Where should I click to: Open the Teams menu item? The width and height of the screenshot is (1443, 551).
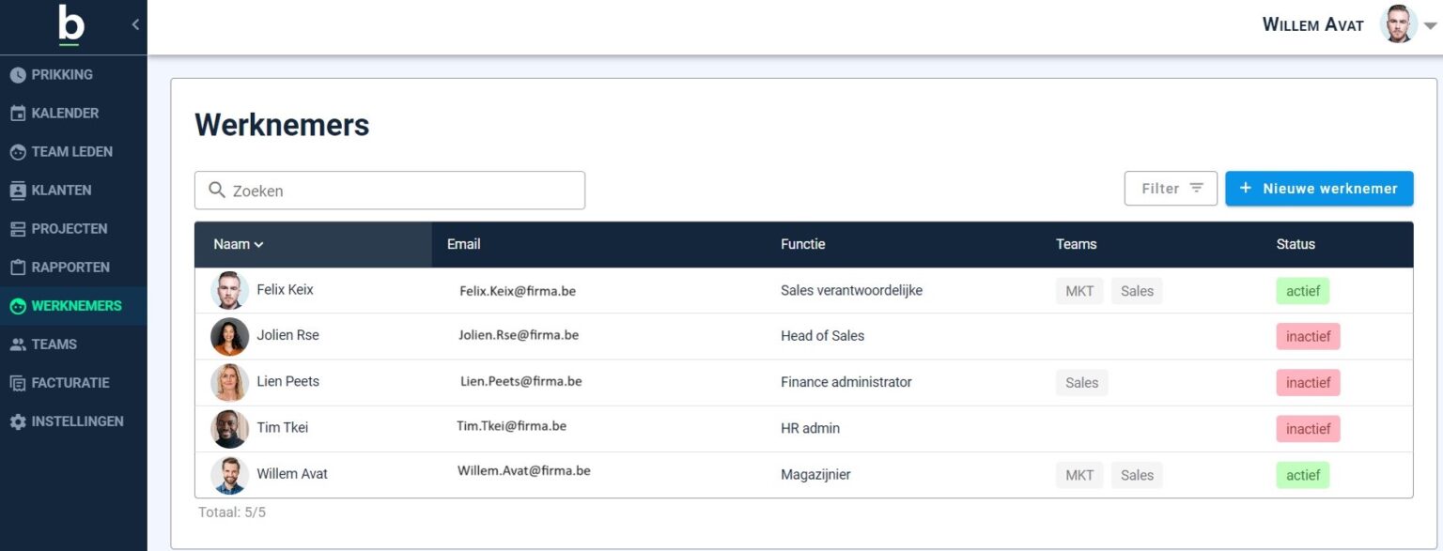click(54, 344)
